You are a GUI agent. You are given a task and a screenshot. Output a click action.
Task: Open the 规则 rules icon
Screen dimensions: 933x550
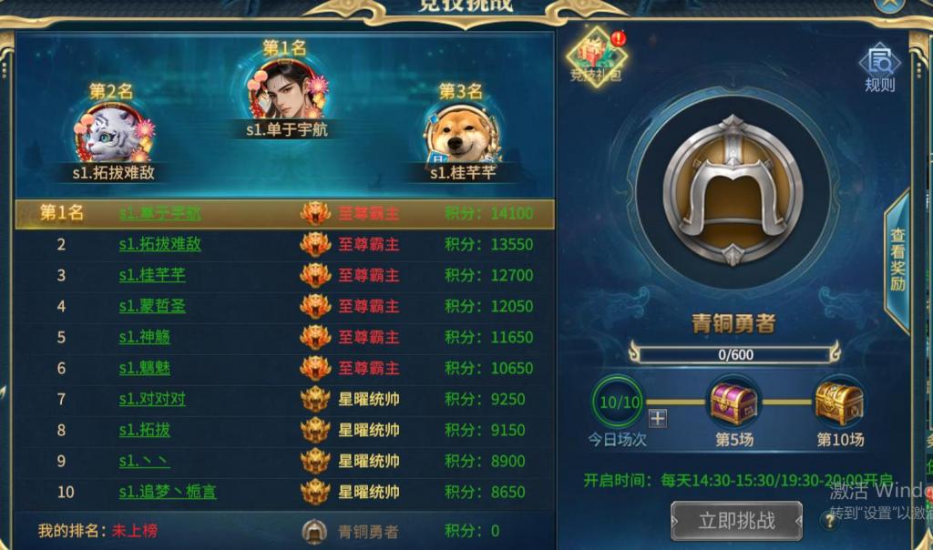tap(879, 67)
